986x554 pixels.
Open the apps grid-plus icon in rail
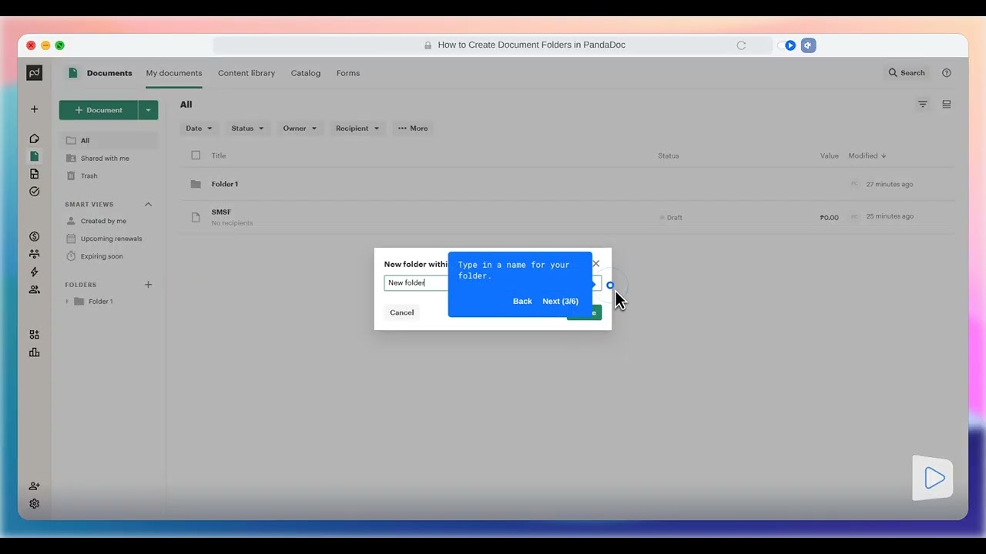click(x=35, y=335)
